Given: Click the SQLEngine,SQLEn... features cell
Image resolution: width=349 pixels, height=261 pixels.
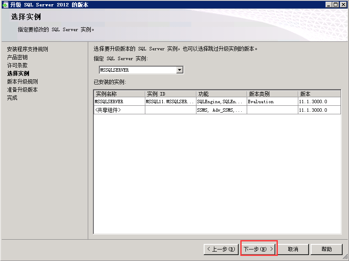Looking at the screenshot, I should coord(222,101).
